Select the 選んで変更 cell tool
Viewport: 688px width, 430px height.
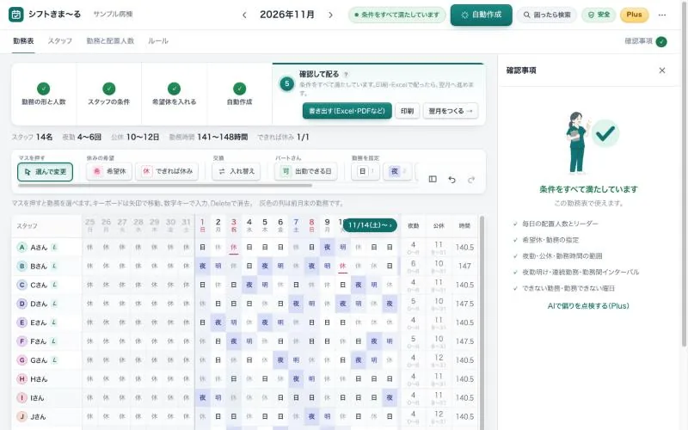coord(46,171)
